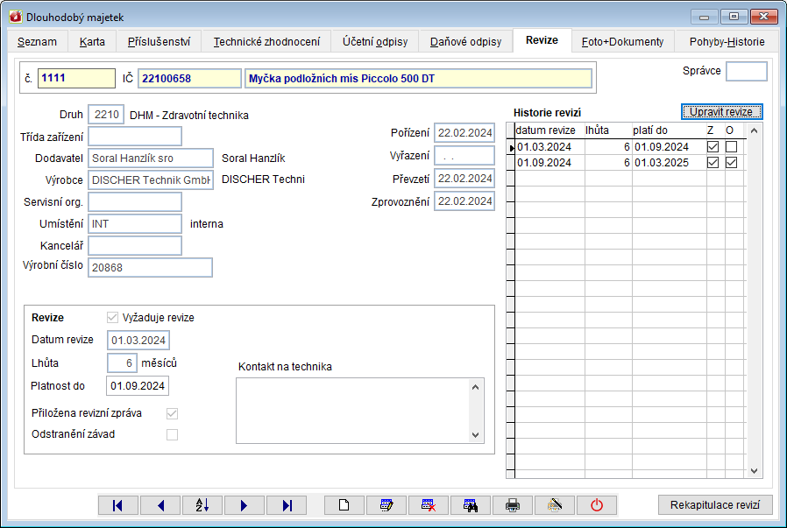Click the app icon in the title bar
The image size is (787, 528).
click(x=16, y=17)
